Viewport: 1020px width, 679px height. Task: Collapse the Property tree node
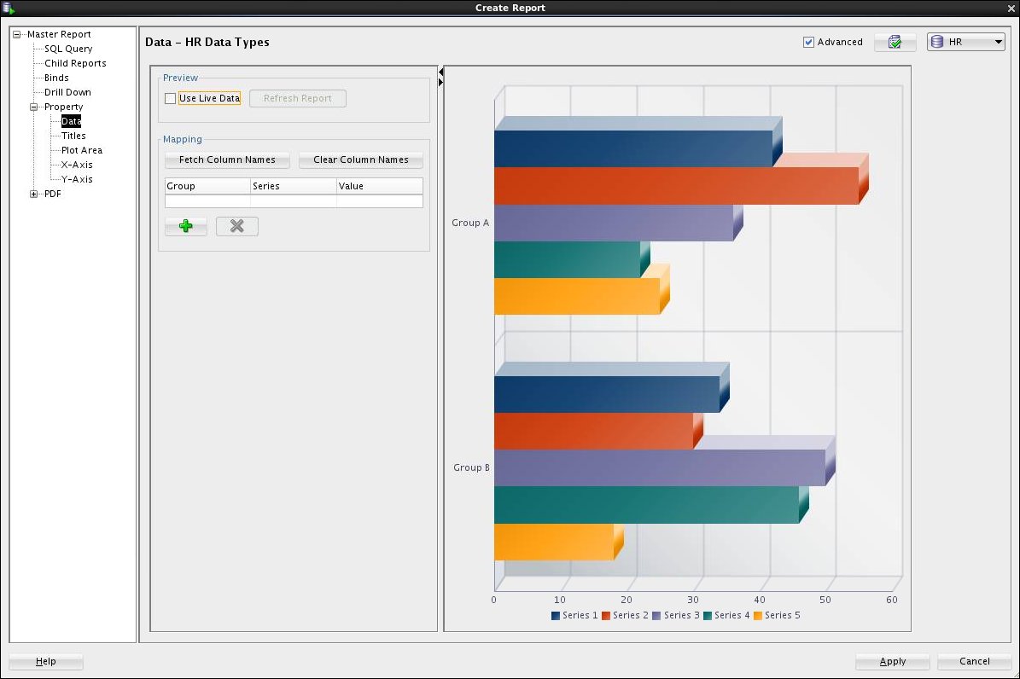[34, 107]
